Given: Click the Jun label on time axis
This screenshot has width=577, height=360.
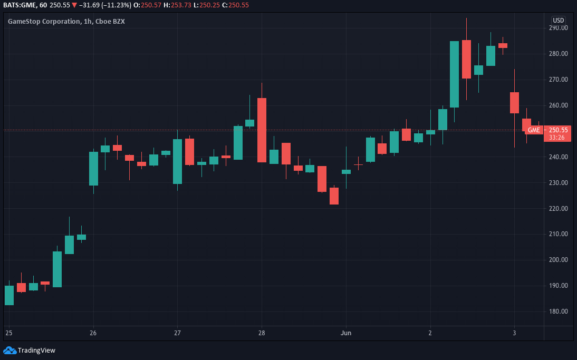Looking at the screenshot, I should 346,333.
